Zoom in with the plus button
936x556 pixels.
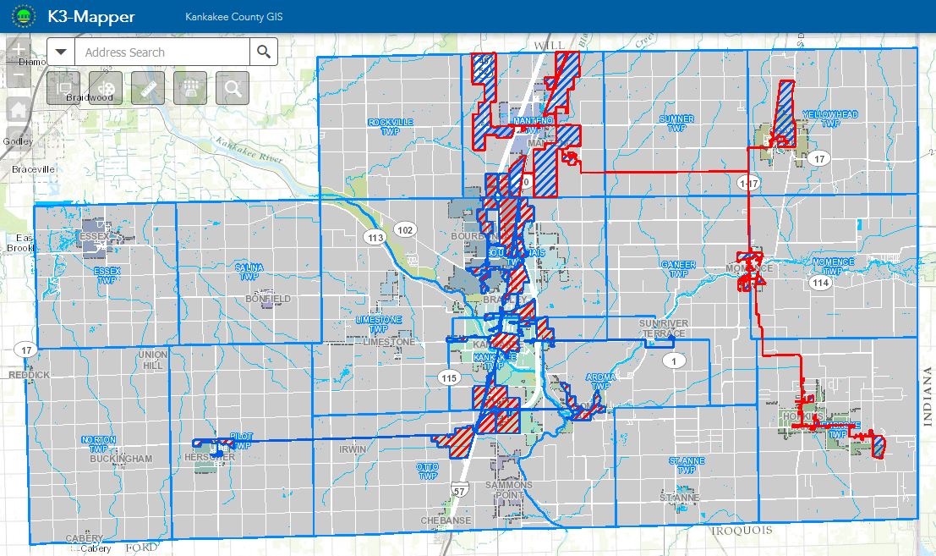coord(17,48)
